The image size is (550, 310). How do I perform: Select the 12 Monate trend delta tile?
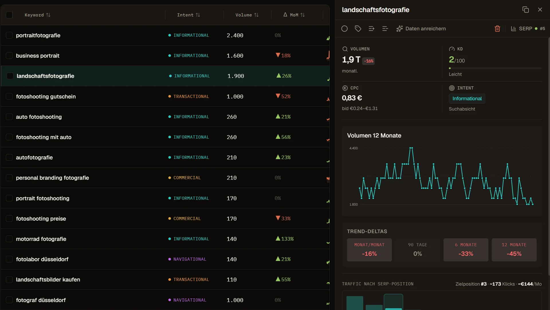pyautogui.click(x=514, y=250)
